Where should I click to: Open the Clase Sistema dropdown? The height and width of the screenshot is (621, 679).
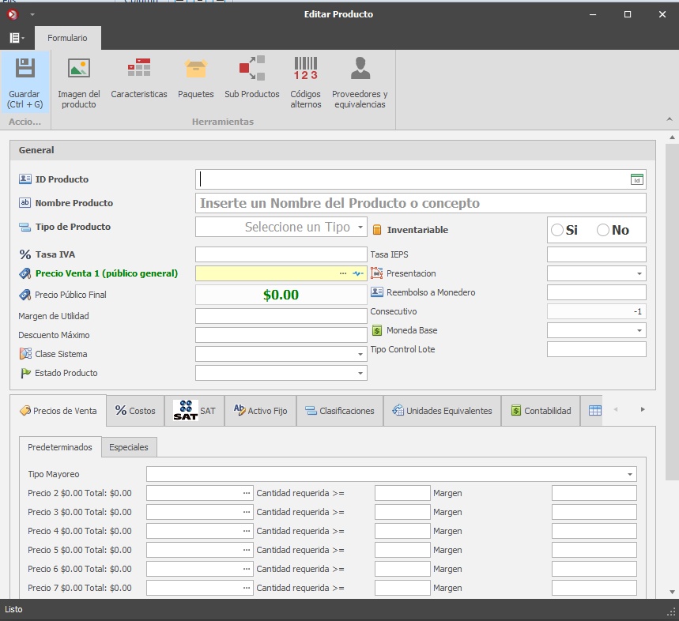[360, 354]
